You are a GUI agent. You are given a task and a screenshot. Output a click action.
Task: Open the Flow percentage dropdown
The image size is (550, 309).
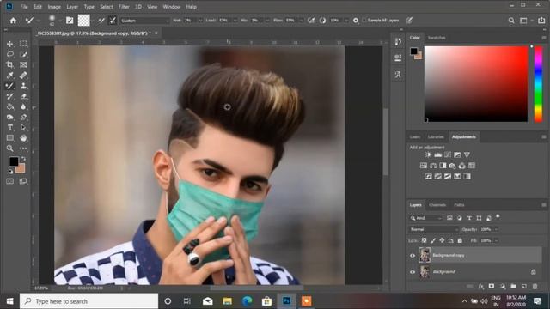(301, 21)
